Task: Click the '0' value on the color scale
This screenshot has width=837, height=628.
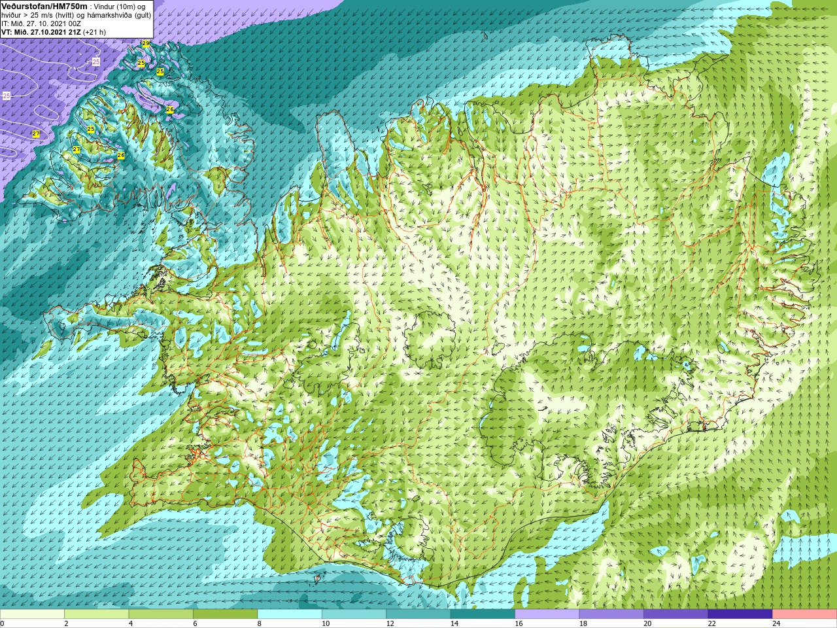Action: (3, 623)
